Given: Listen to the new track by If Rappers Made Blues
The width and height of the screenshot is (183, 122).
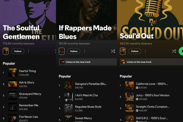Looking at the screenshot, I should click(88, 62).
